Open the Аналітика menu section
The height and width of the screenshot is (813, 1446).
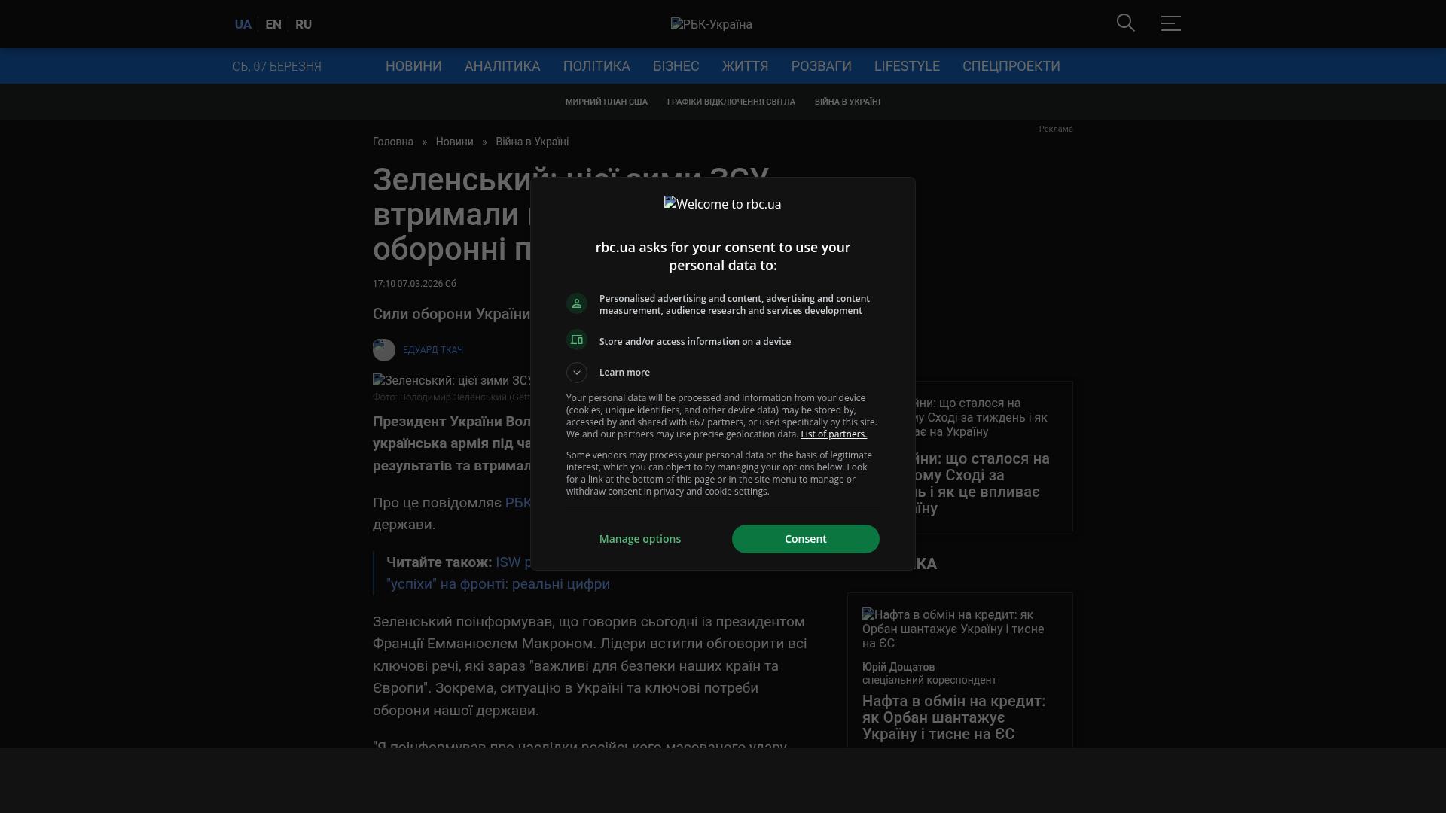click(502, 66)
